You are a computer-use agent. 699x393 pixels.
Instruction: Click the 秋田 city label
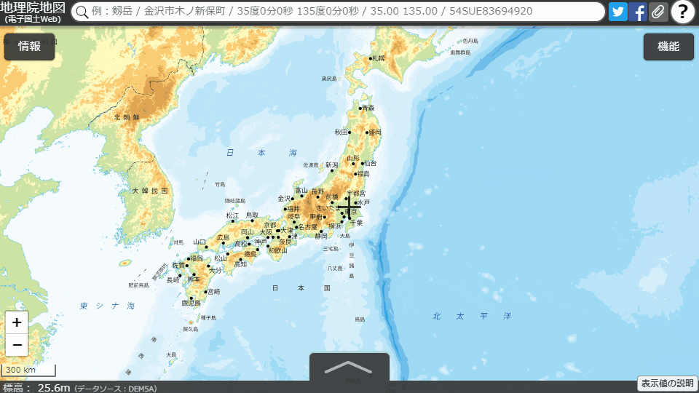pyautogui.click(x=341, y=132)
